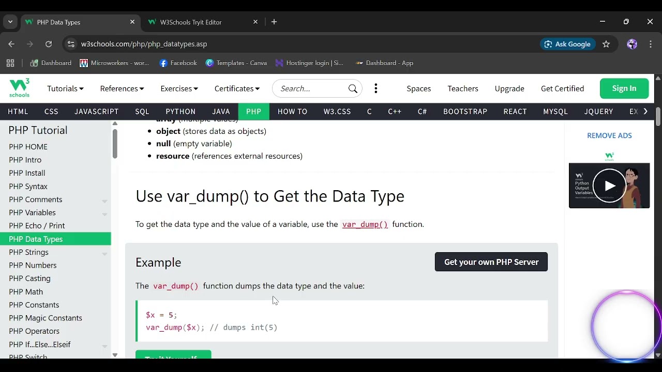Image resolution: width=662 pixels, height=372 pixels.
Task: Expand the References dropdown
Action: tap(122, 89)
